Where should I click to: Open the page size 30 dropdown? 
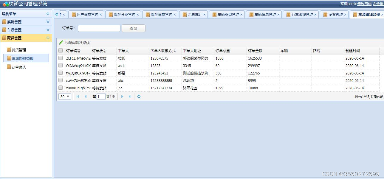tap(64, 96)
